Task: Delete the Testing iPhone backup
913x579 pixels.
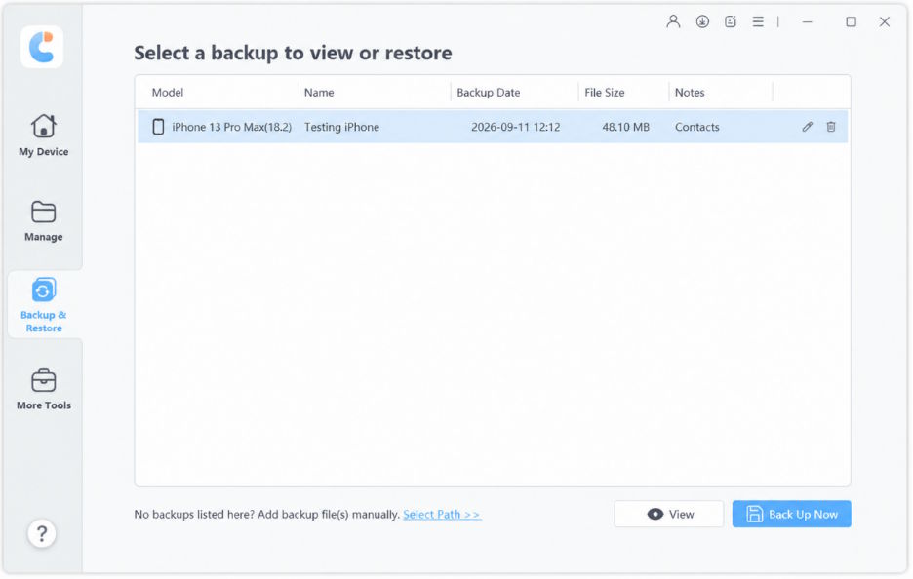Action: click(831, 127)
